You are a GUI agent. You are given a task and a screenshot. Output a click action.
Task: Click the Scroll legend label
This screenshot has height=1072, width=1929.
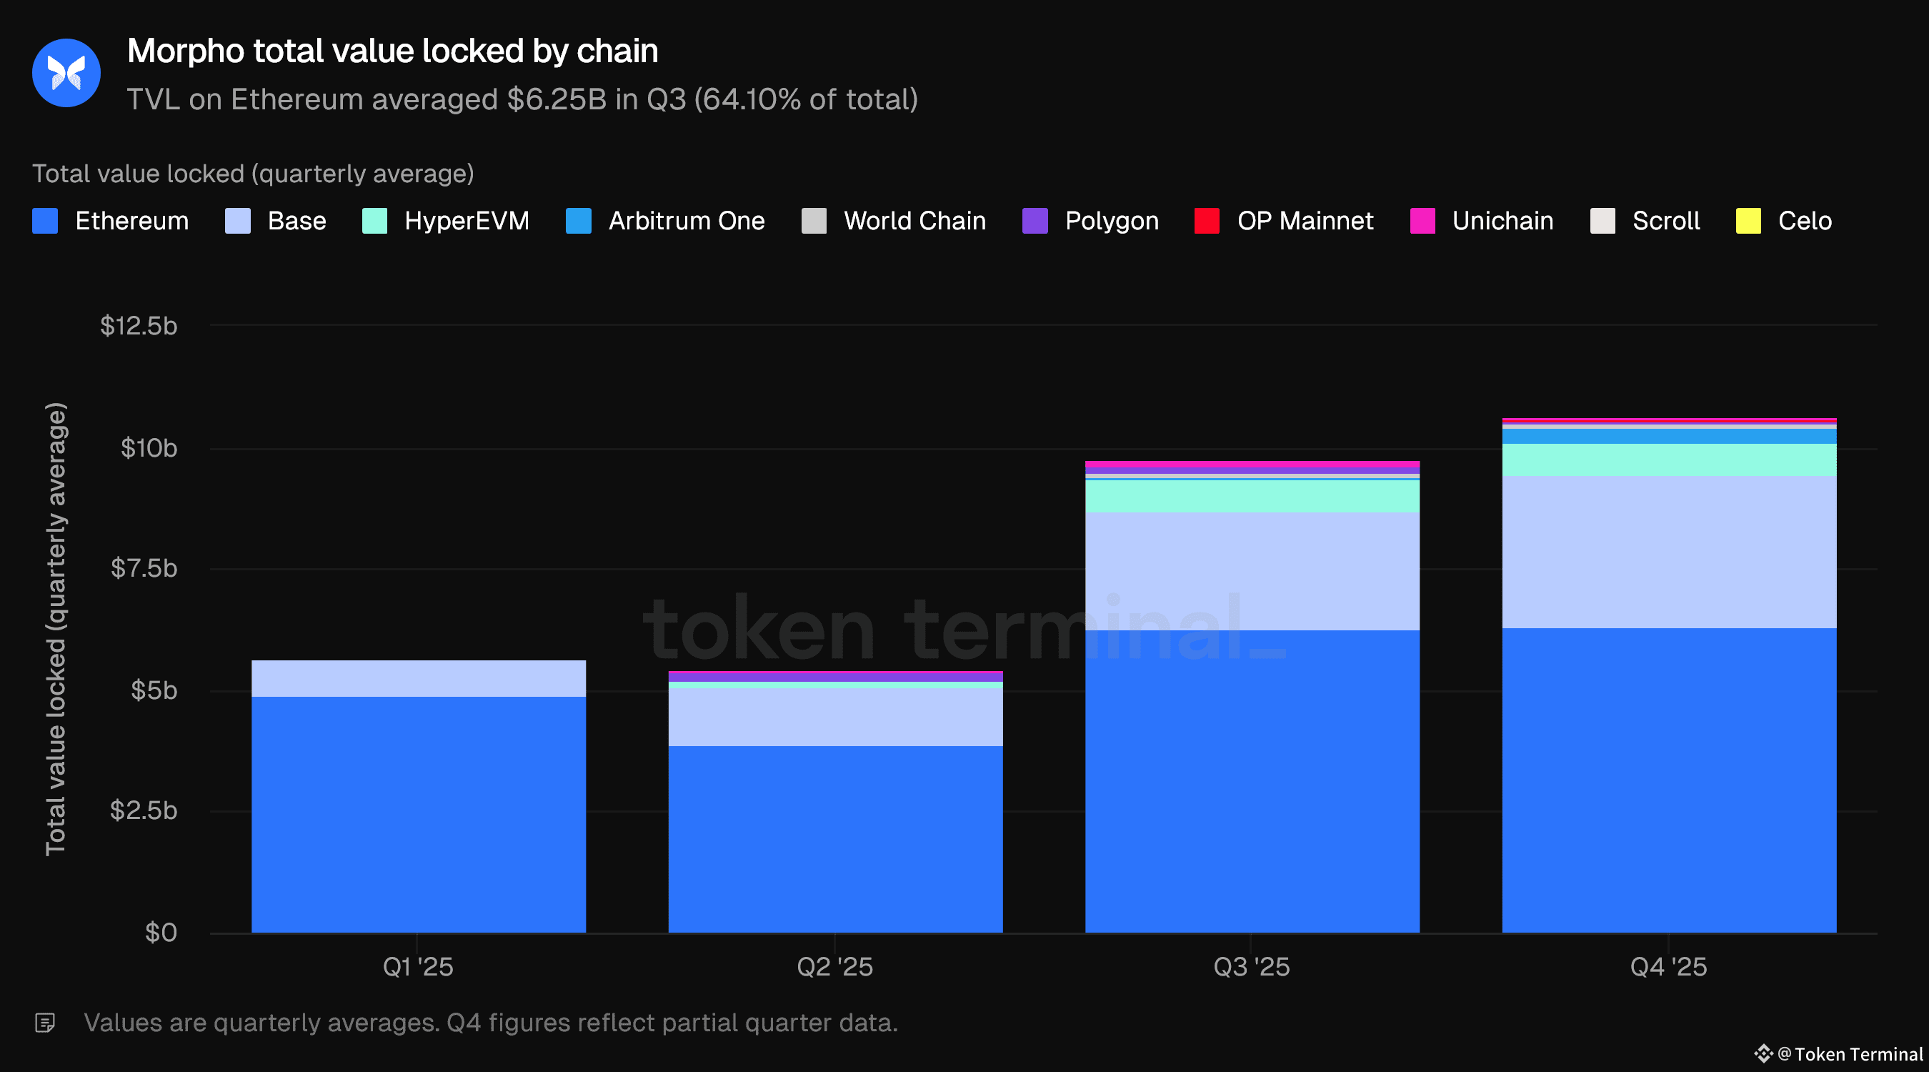[x=1666, y=221]
